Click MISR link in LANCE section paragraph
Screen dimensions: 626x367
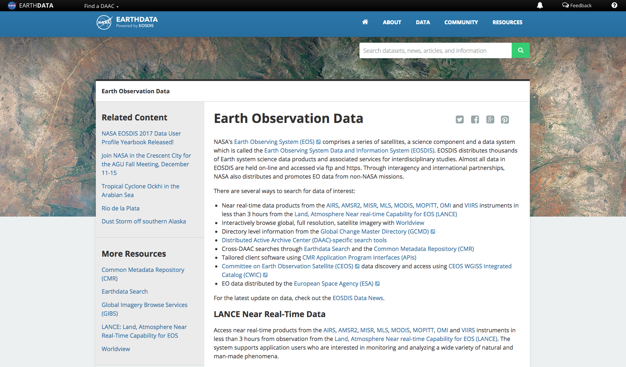[x=367, y=330]
